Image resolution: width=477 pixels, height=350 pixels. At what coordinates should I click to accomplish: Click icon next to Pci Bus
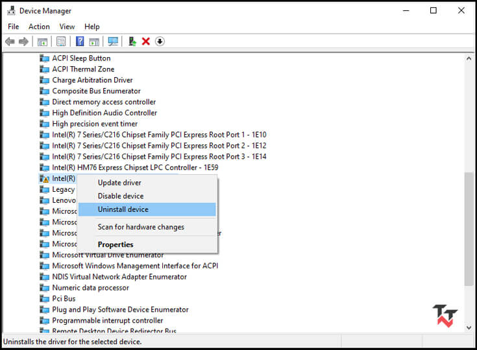coord(44,299)
